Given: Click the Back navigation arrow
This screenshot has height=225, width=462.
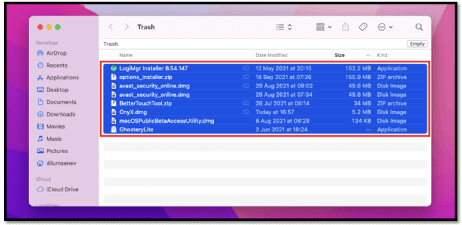Looking at the screenshot, I should pos(111,27).
